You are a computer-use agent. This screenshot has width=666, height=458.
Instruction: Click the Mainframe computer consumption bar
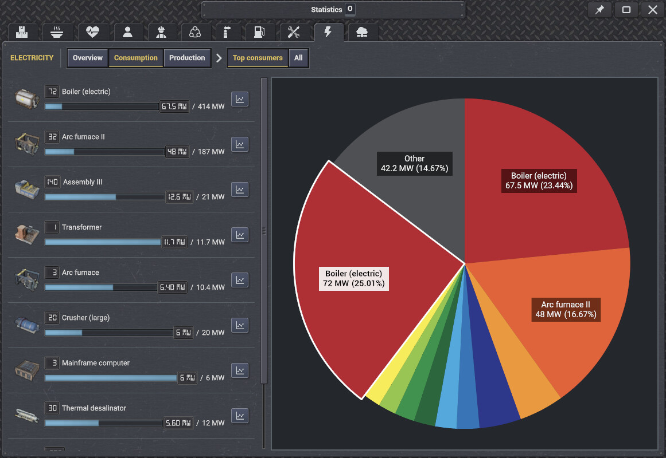111,378
